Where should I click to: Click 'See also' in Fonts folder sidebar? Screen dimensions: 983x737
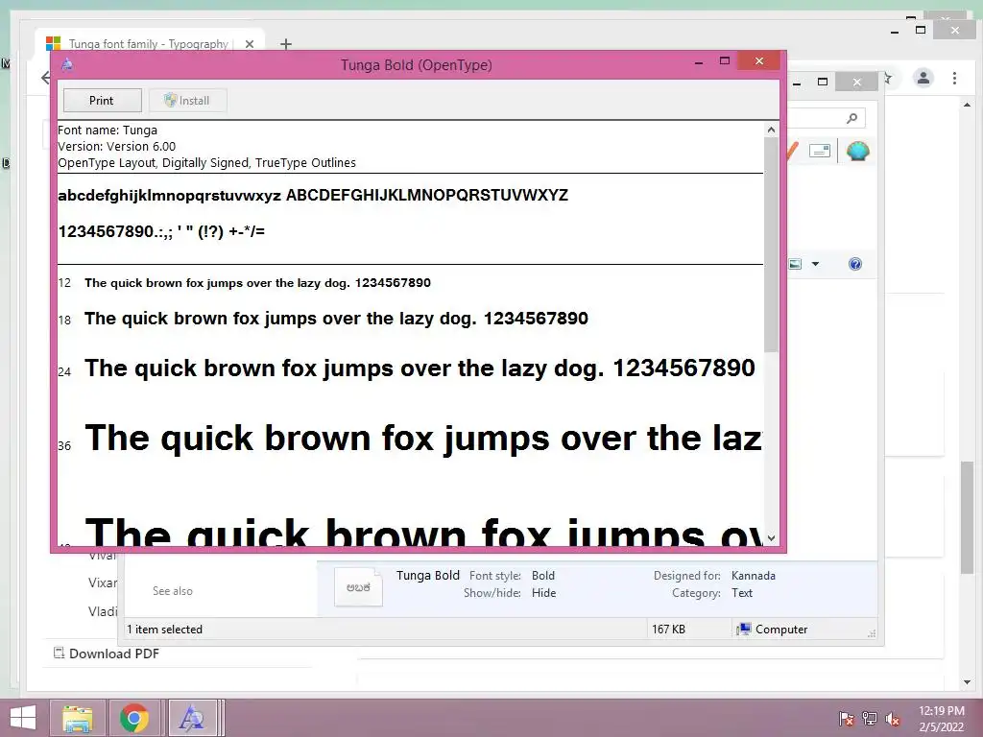click(x=173, y=591)
